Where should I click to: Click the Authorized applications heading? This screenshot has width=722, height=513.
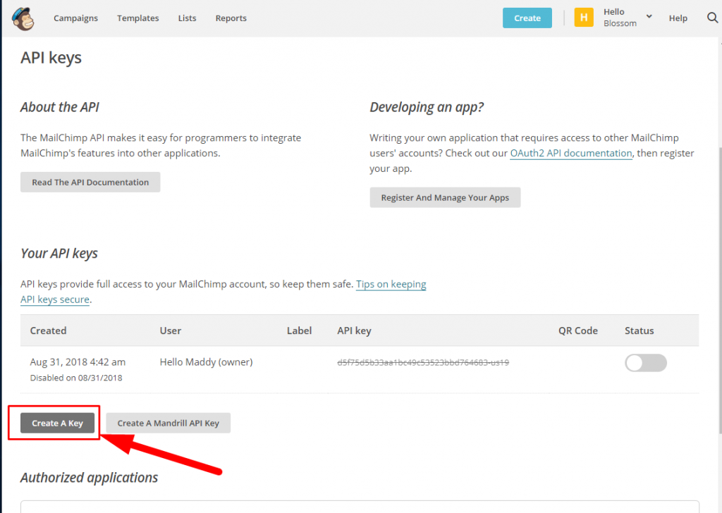89,478
